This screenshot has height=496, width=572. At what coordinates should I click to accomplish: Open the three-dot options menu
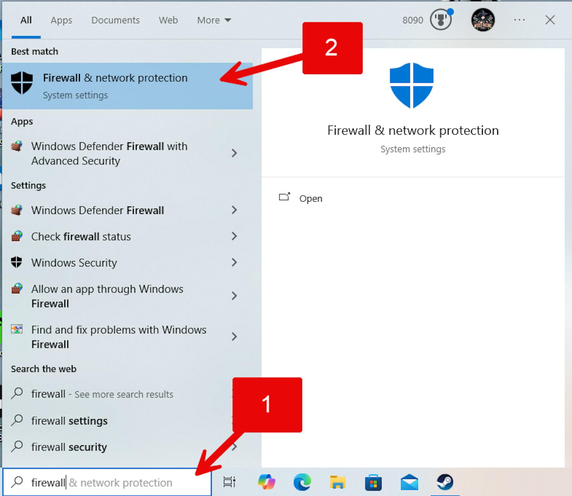pos(519,20)
